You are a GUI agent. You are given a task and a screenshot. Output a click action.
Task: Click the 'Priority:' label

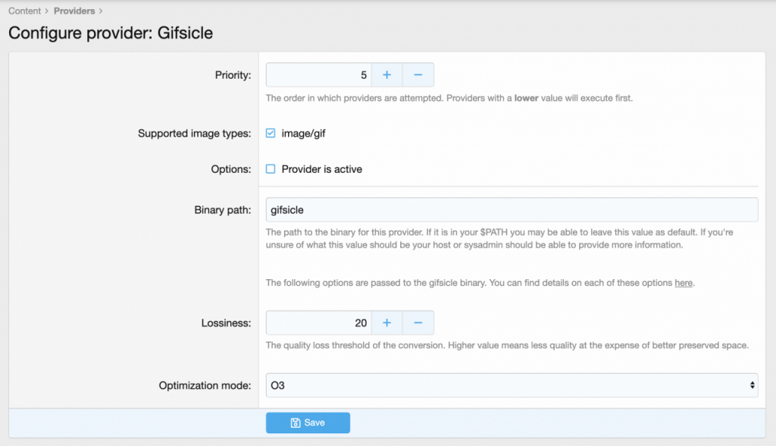pyautogui.click(x=233, y=75)
